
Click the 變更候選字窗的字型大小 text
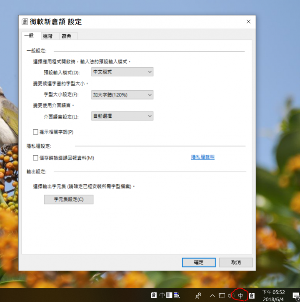(60, 83)
